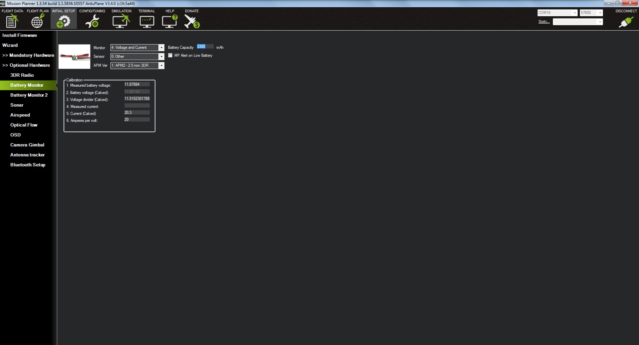This screenshot has height=345, width=639.
Task: Open the Terminal icon
Action: click(146, 21)
